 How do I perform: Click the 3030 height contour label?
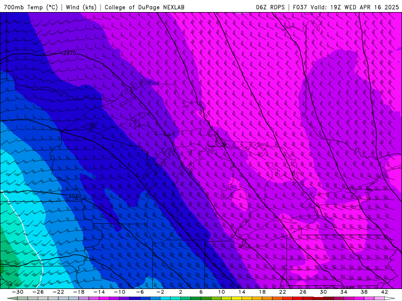tap(75, 196)
